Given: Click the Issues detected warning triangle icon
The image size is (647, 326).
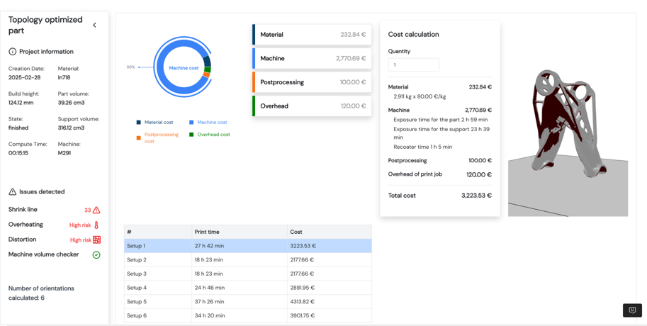Looking at the screenshot, I should tap(12, 192).
